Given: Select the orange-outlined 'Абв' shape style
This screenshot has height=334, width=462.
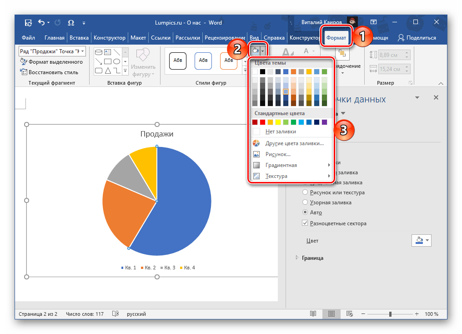Looking at the screenshot, I should pos(229,61).
